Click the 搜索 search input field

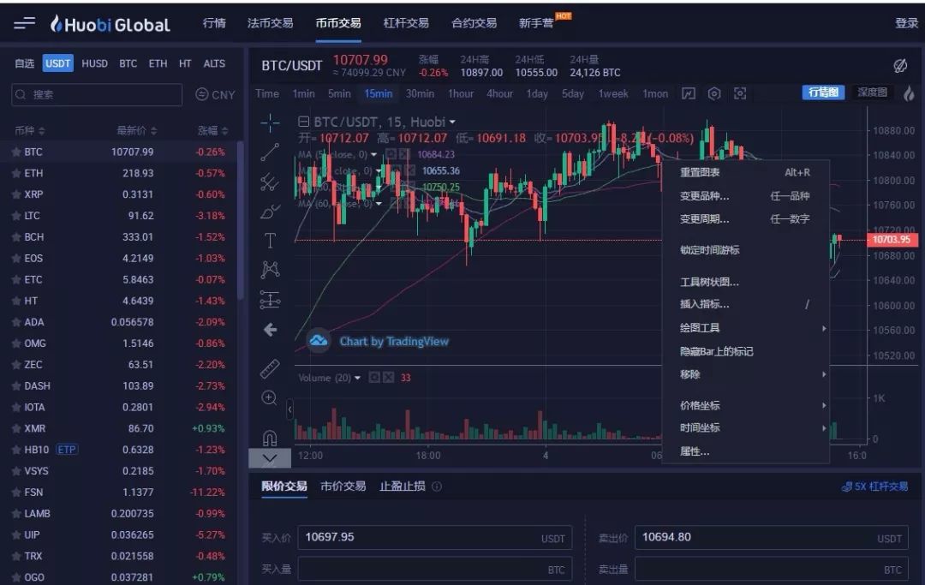97,94
